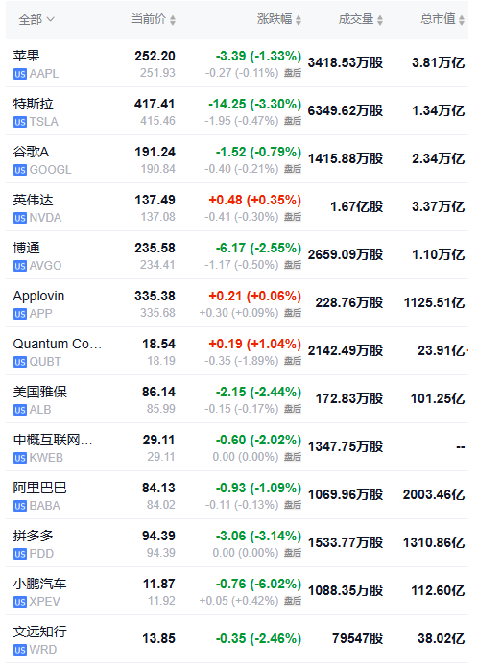Sort by 总市值 column arrows
Image resolution: width=478 pixels, height=669 pixels.
click(462, 20)
